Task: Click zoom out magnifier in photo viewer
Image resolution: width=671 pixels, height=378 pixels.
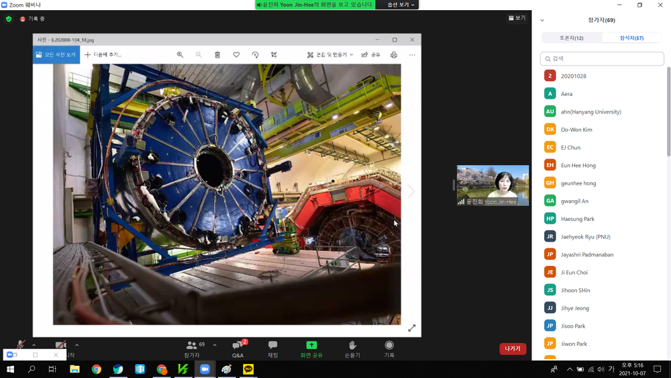Action: pos(199,55)
